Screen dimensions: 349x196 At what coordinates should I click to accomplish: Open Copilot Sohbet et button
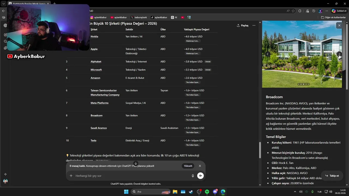coord(339,11)
